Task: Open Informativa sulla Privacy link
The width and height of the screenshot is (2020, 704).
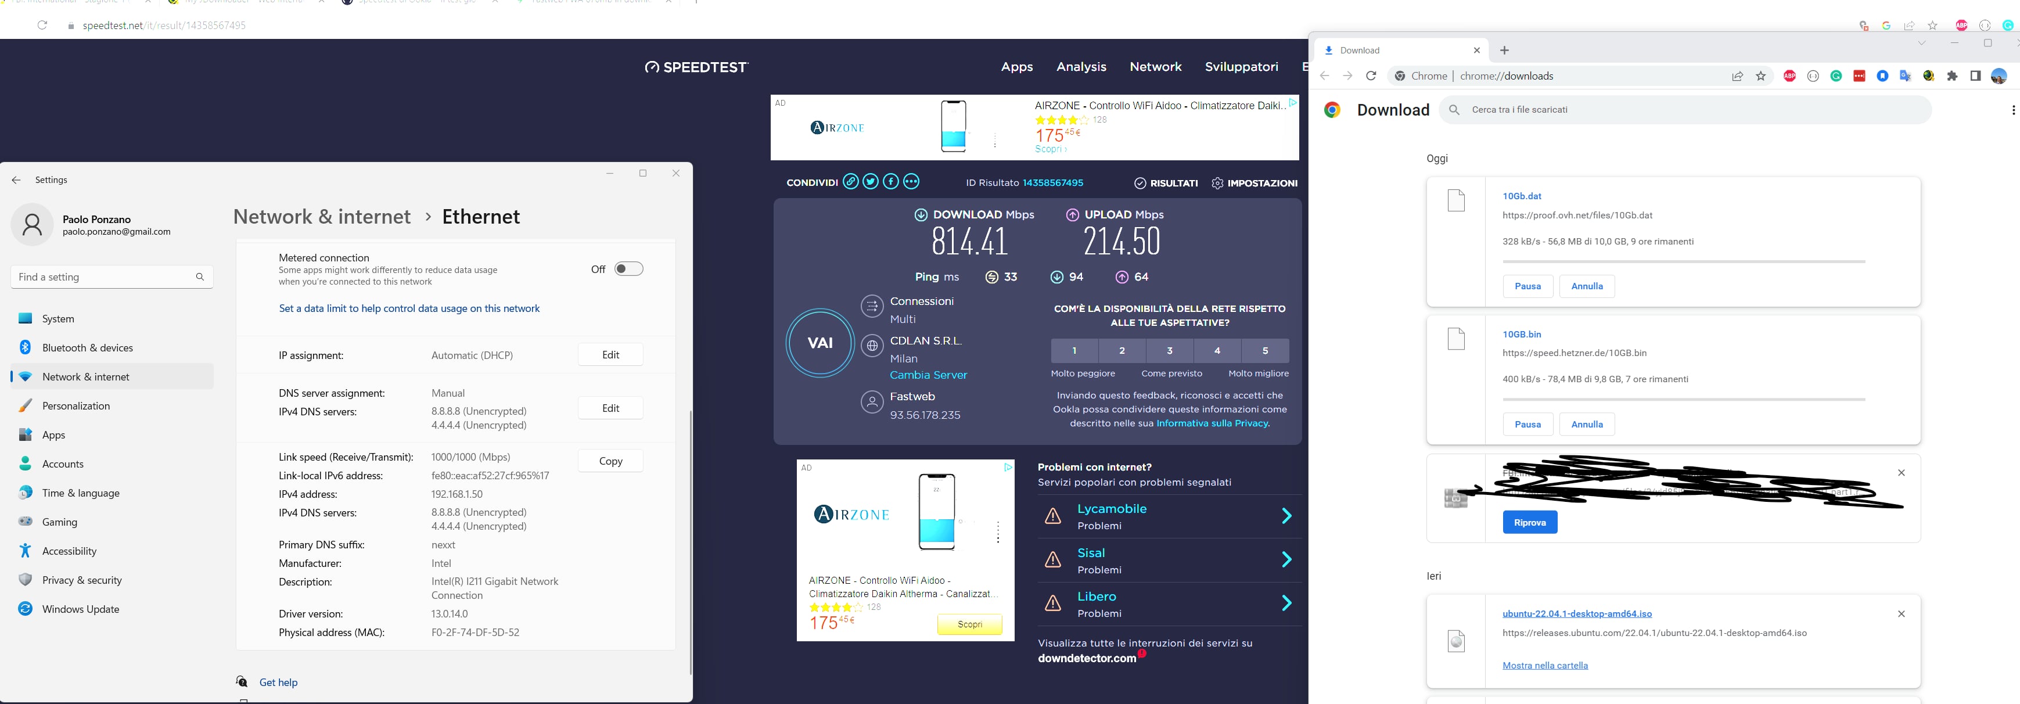Action: (x=1212, y=423)
